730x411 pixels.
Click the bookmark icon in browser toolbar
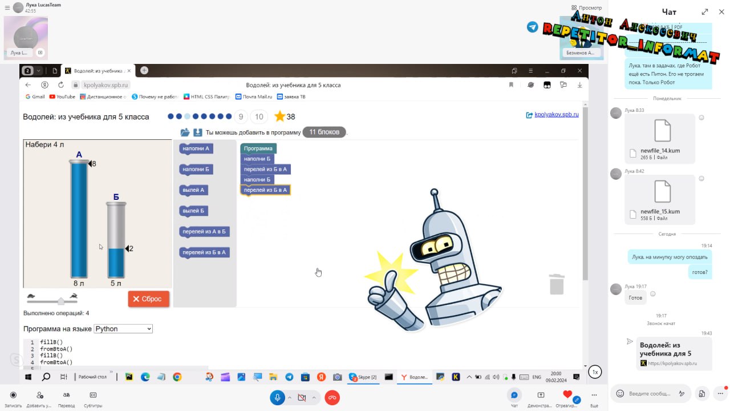coord(511,85)
